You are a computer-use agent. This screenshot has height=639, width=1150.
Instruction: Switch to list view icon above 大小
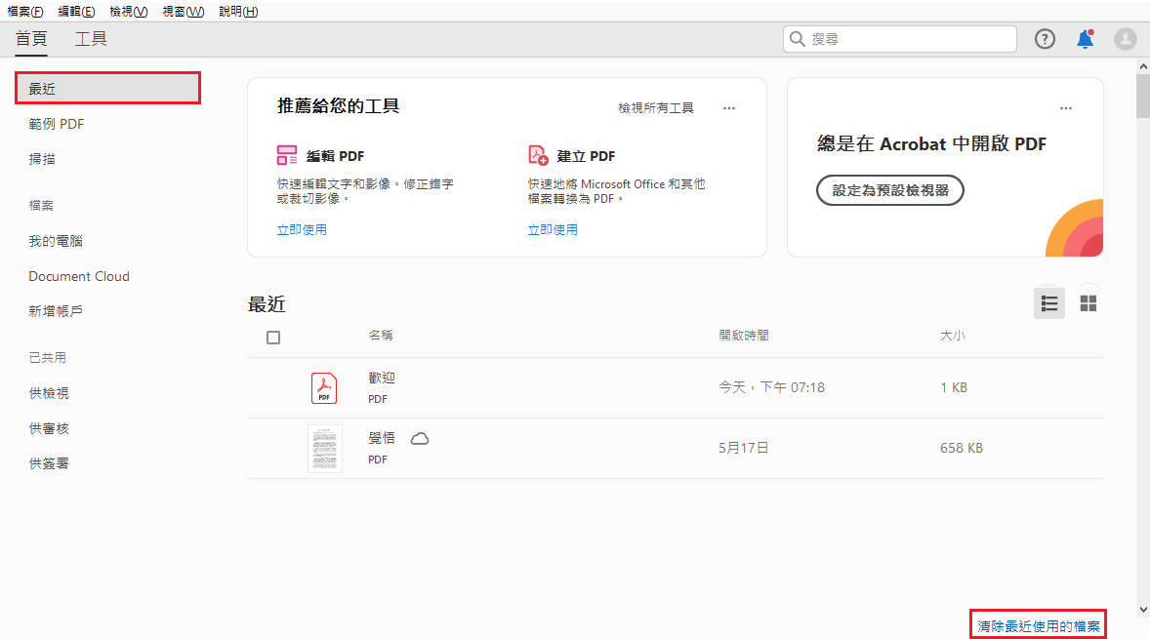1049,302
